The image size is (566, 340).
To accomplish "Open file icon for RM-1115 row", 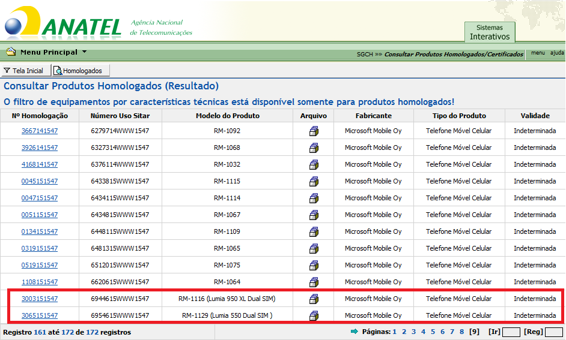I will click(x=314, y=182).
